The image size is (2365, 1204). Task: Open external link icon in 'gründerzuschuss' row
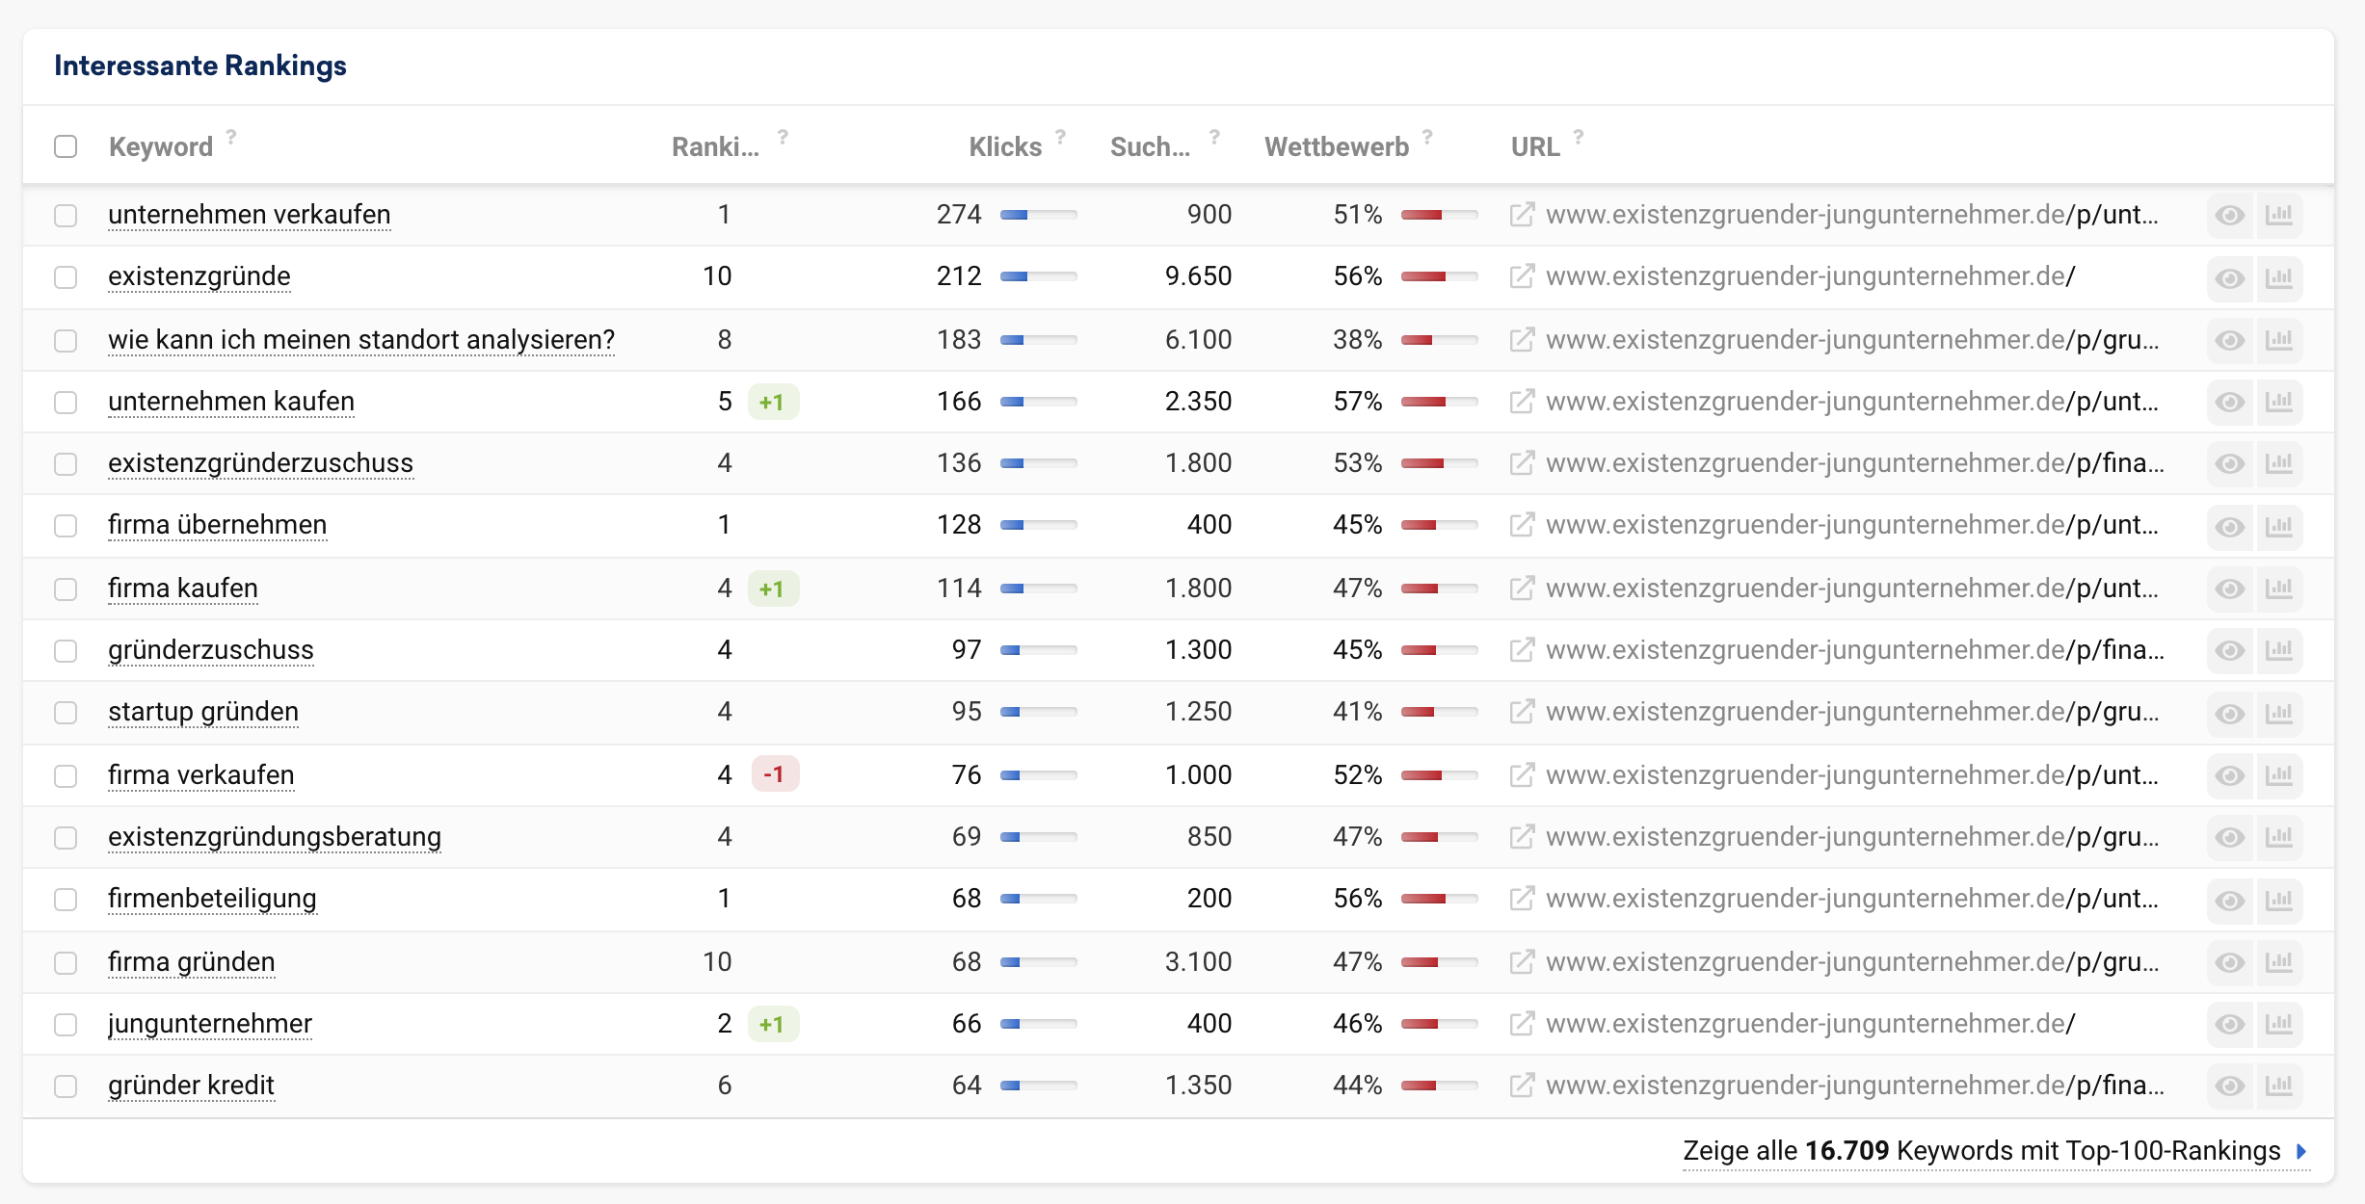[1521, 650]
